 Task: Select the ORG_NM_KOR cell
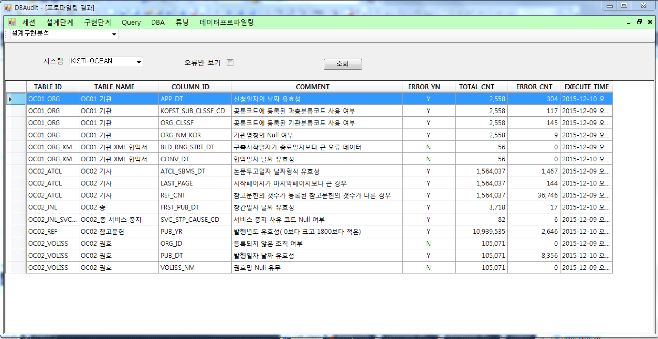(195, 135)
